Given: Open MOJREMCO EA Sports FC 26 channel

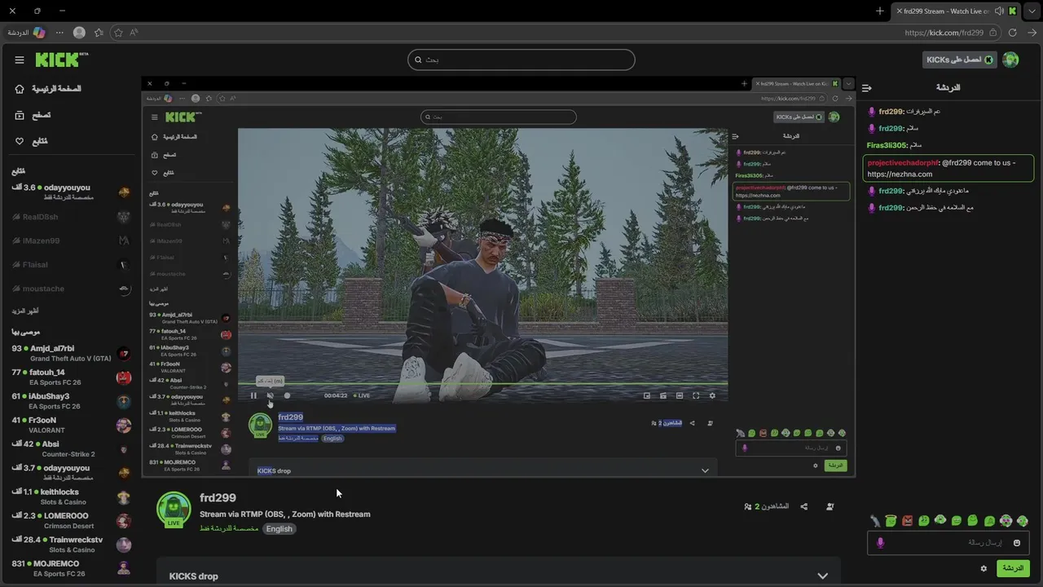Looking at the screenshot, I should [71, 568].
